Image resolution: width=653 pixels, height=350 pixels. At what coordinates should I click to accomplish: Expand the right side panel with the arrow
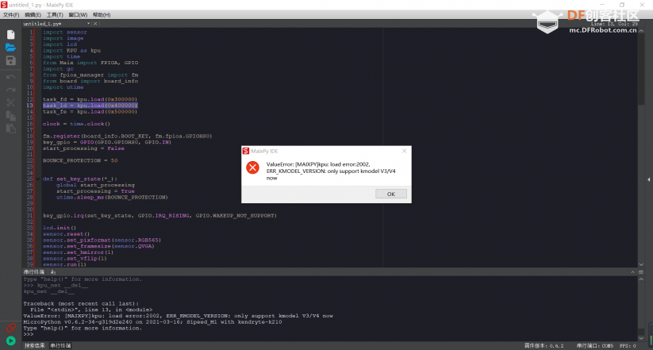tap(649, 179)
